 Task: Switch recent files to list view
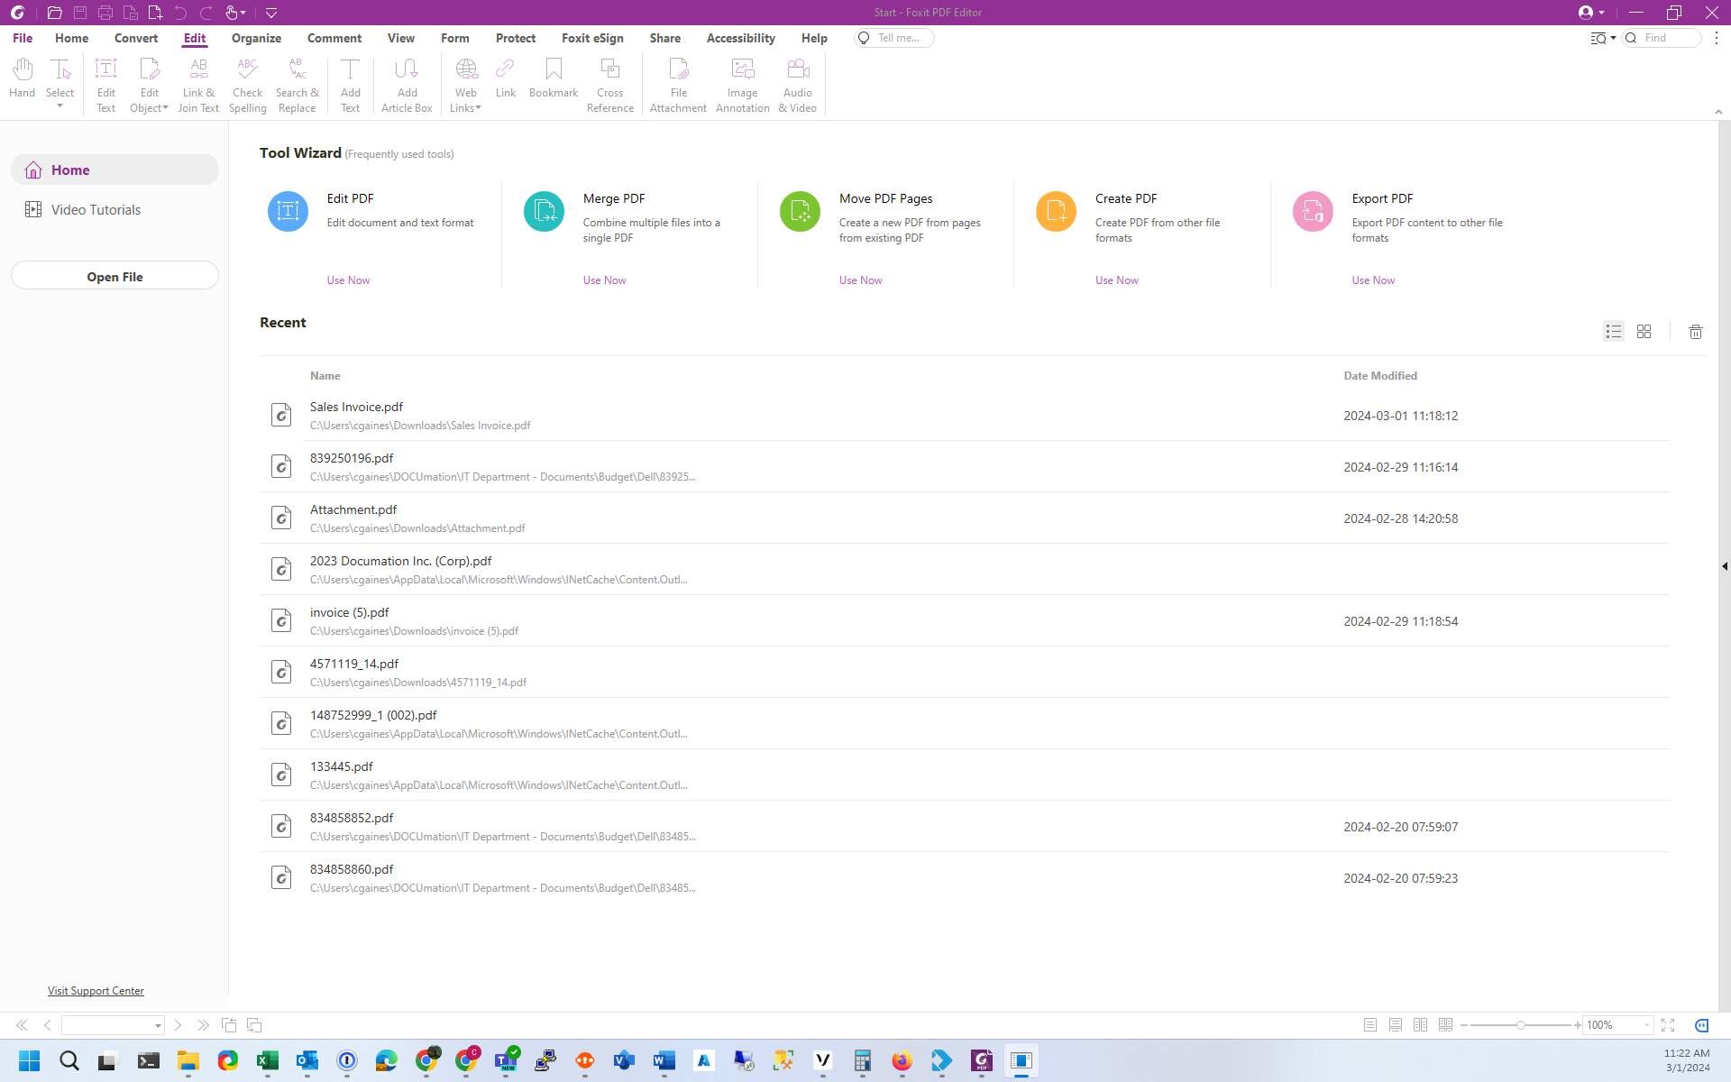1613,332
